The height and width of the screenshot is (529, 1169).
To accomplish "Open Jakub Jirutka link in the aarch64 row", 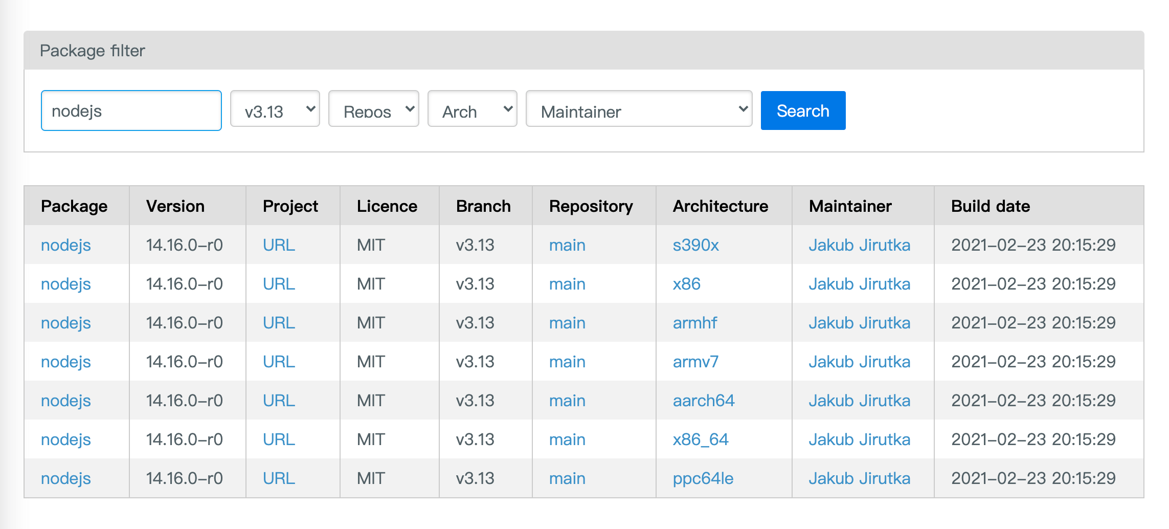I will tap(859, 401).
